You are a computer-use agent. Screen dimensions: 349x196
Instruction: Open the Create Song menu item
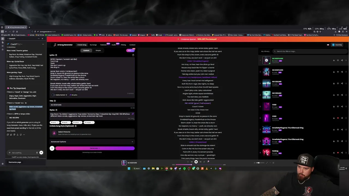(x=82, y=45)
